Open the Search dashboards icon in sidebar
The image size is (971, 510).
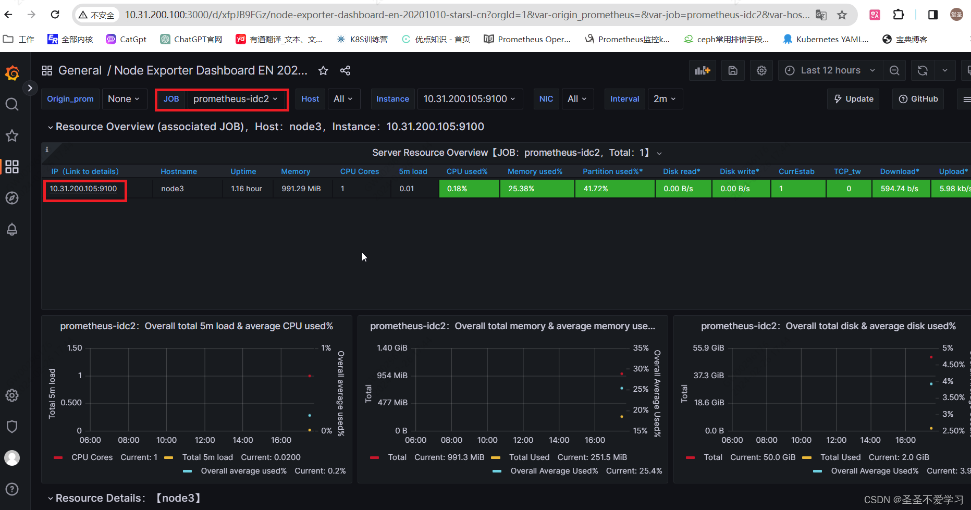(x=12, y=105)
